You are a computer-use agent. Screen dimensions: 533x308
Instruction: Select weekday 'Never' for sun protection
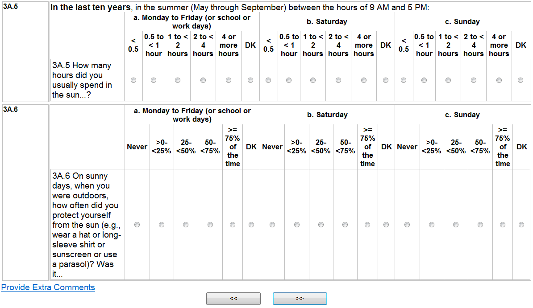coord(137,225)
